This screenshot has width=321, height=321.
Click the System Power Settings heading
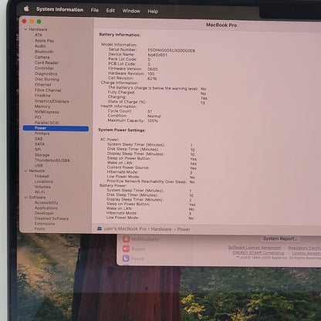(x=122, y=130)
